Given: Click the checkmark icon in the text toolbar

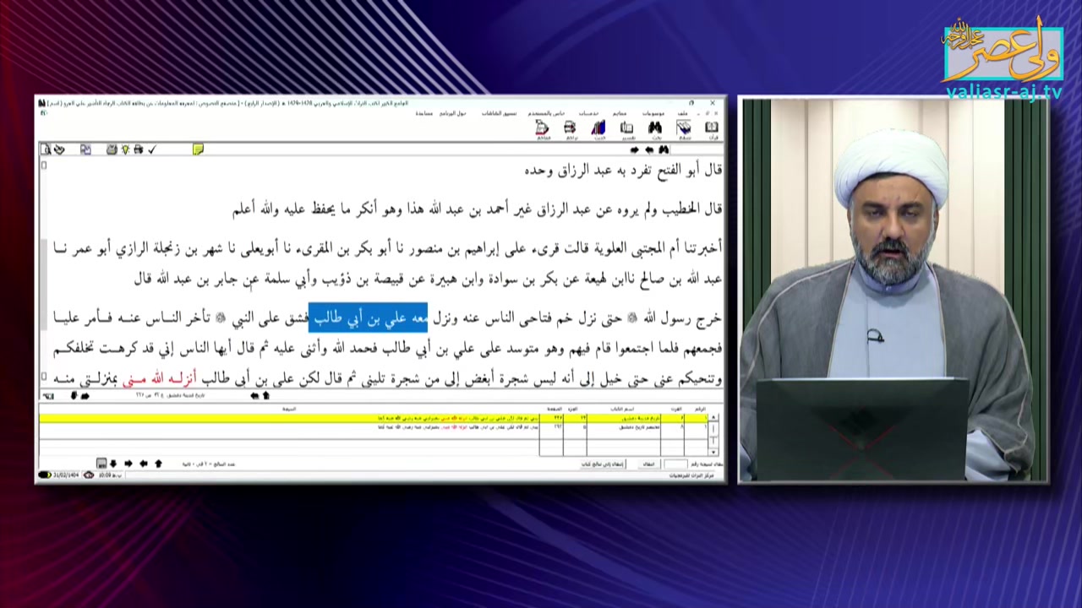Looking at the screenshot, I should click(152, 149).
